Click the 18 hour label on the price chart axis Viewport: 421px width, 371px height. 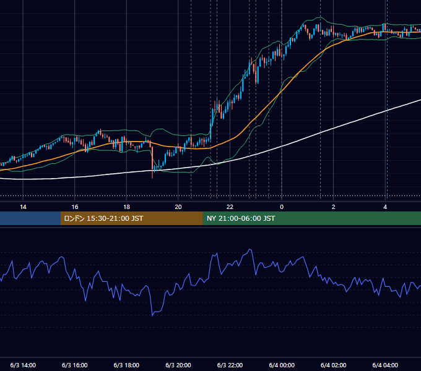[126, 207]
